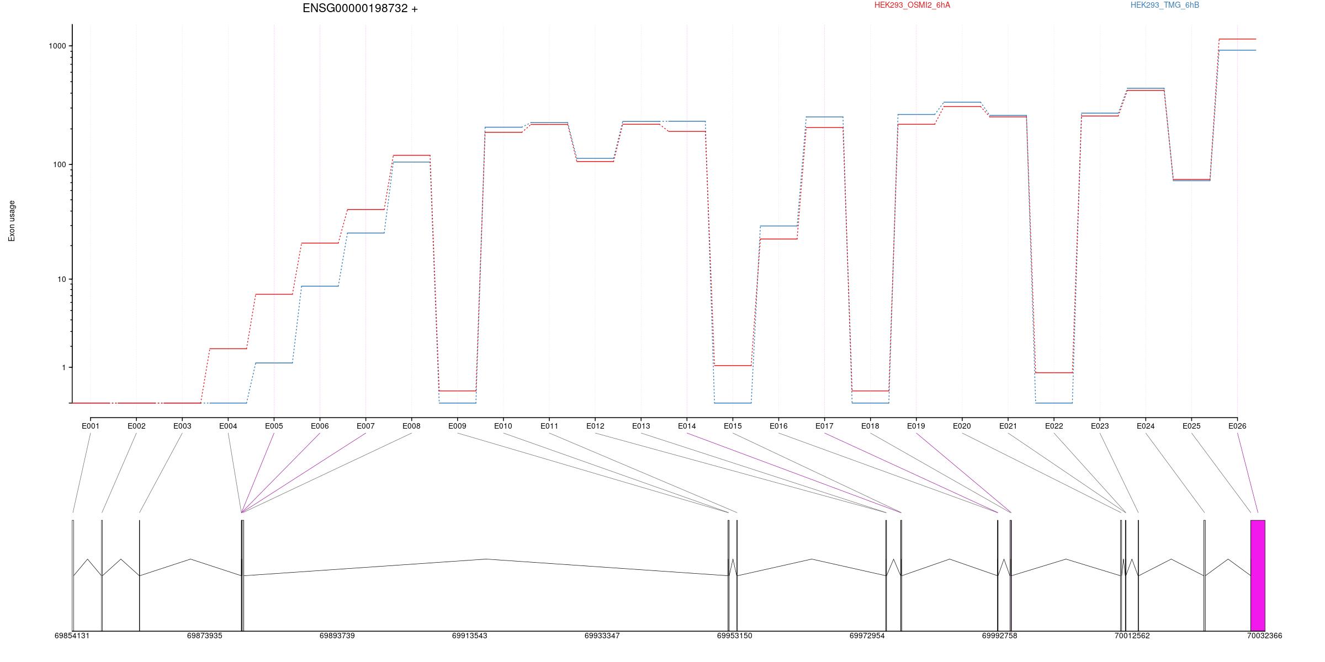Click genomic coordinate 69873935
Screen dimensions: 1325x662
204,636
